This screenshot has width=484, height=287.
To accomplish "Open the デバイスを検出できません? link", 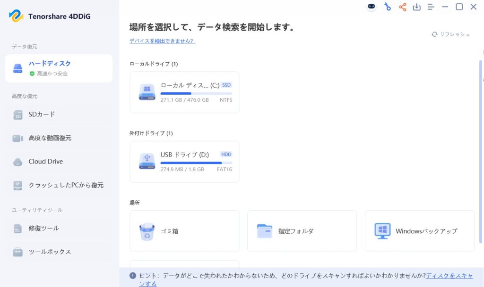I will pos(162,41).
